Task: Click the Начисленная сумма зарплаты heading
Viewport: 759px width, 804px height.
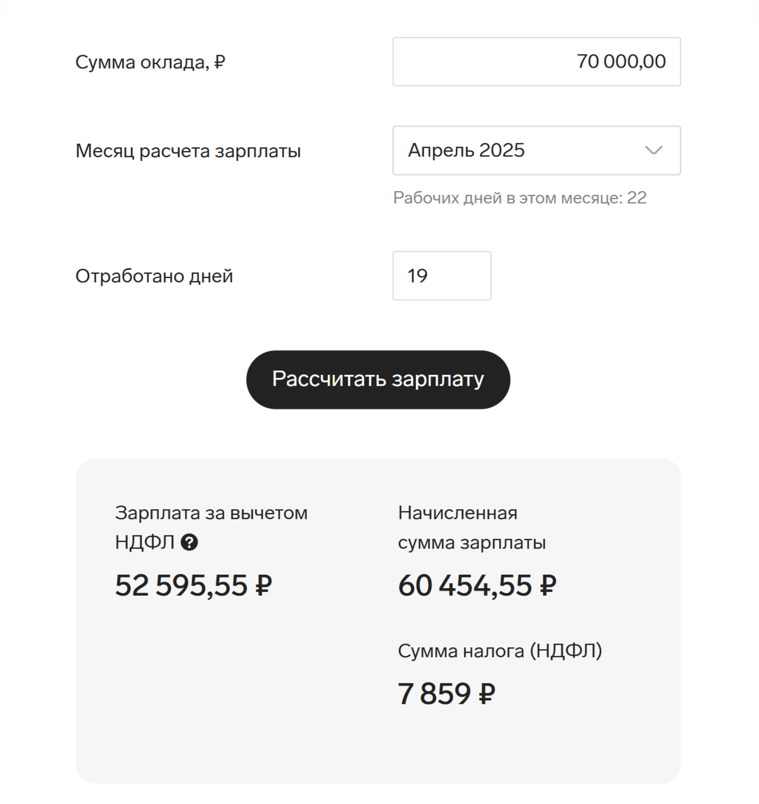Action: 472,527
